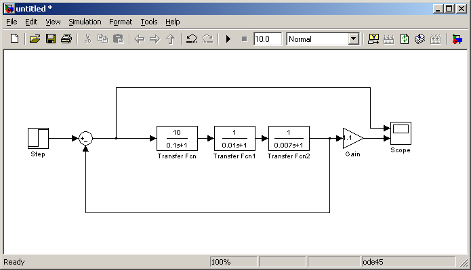Open the File menu
Screen dimensions: 471x270
(12, 22)
